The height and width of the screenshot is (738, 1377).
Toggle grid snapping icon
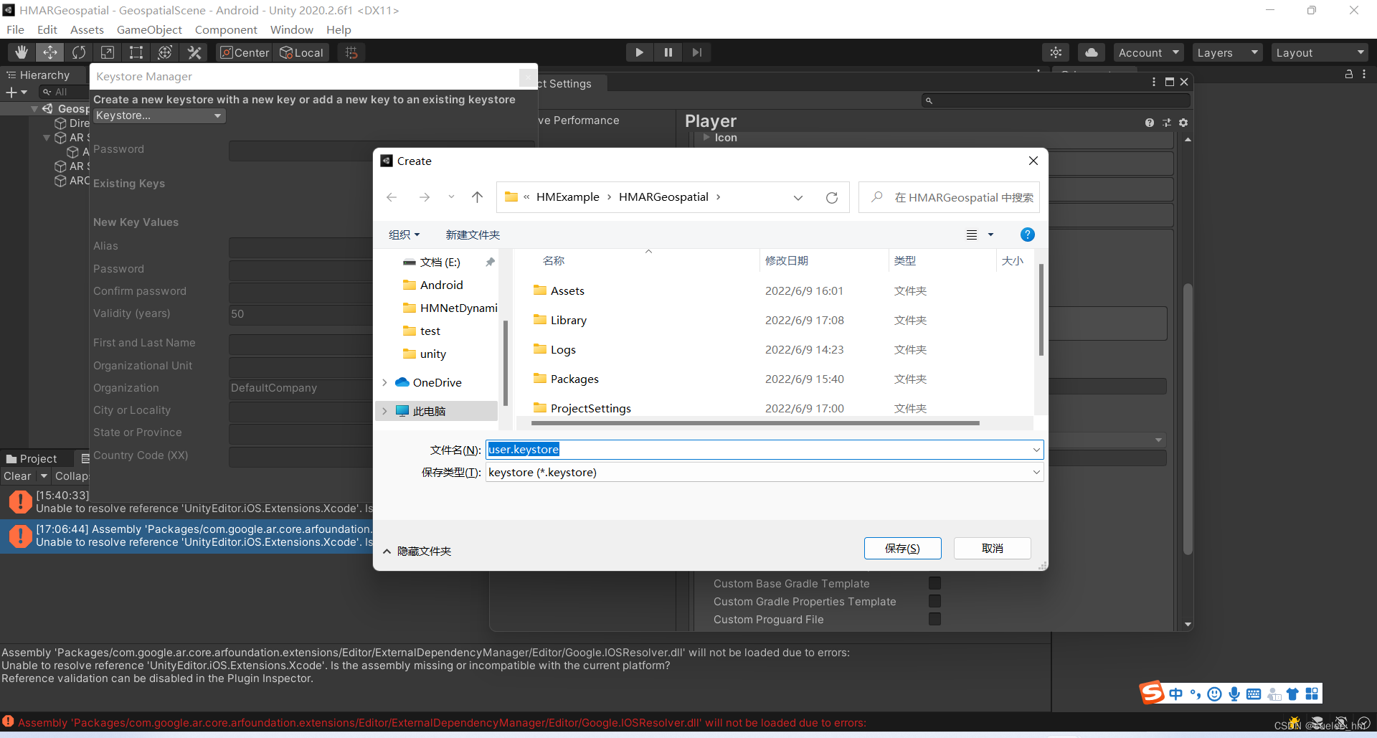pyautogui.click(x=351, y=52)
